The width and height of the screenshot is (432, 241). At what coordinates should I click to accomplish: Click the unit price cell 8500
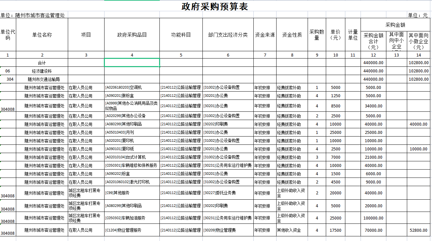coord(335,106)
